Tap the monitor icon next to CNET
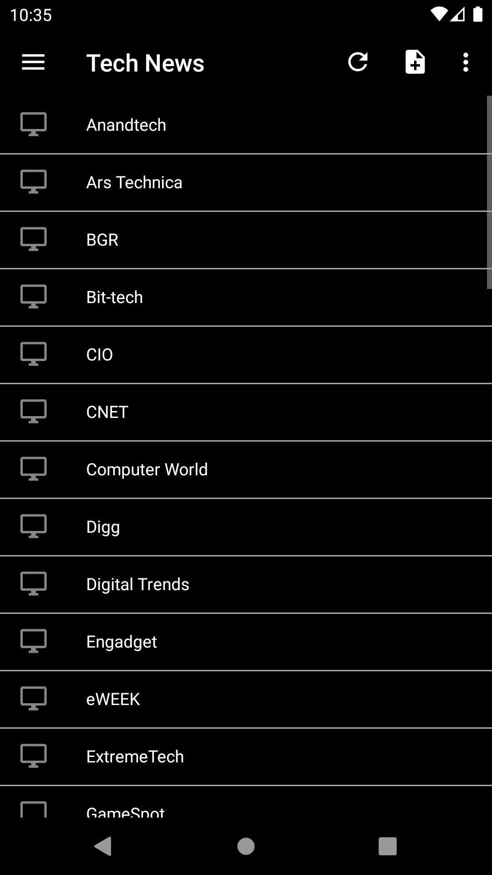Image resolution: width=492 pixels, height=875 pixels. (34, 411)
